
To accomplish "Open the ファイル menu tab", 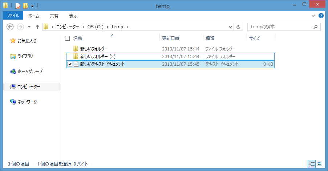I will [x=13, y=16].
